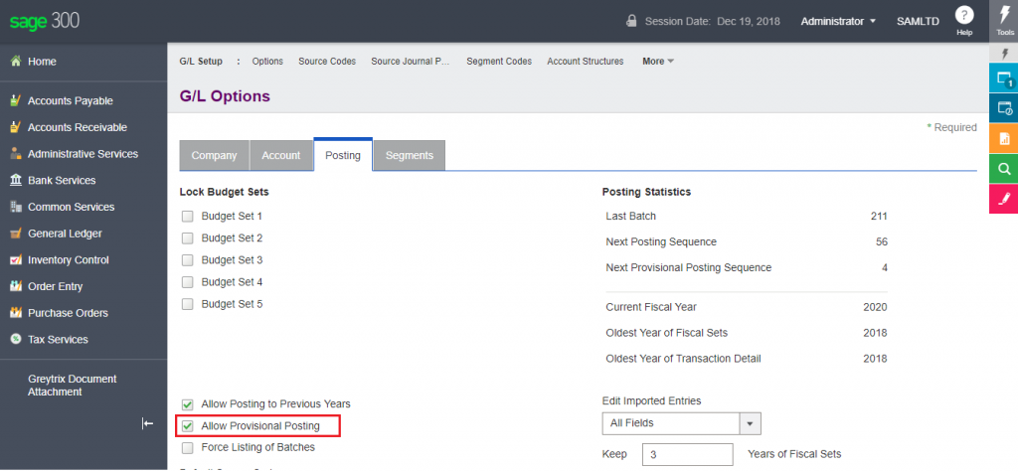Enable Force Listing of Batches
The width and height of the screenshot is (1018, 472).
point(187,448)
